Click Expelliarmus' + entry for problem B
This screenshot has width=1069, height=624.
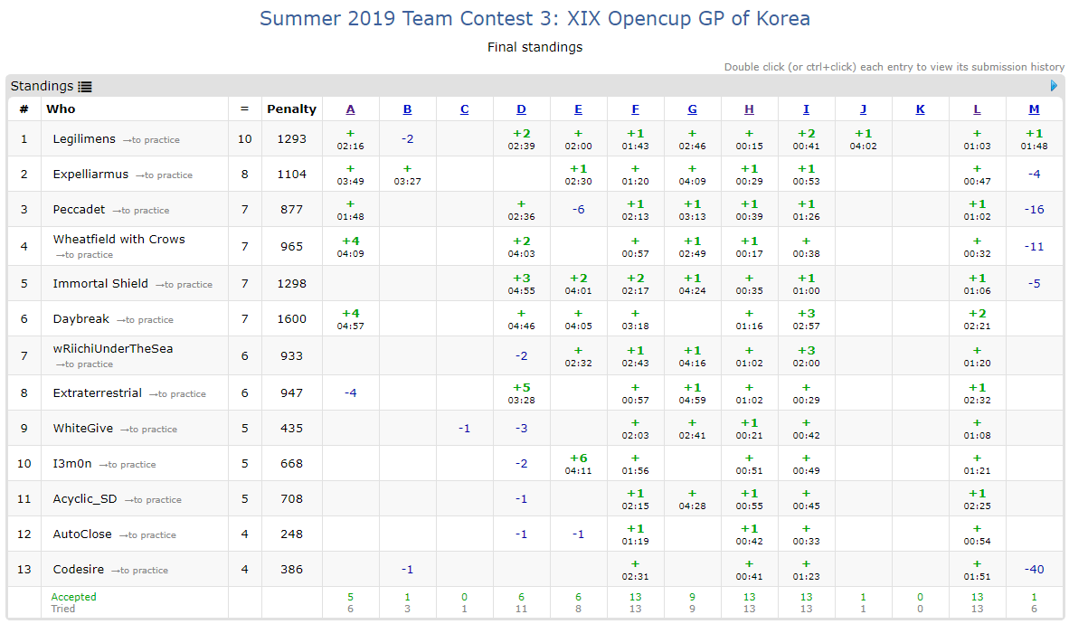pyautogui.click(x=407, y=169)
